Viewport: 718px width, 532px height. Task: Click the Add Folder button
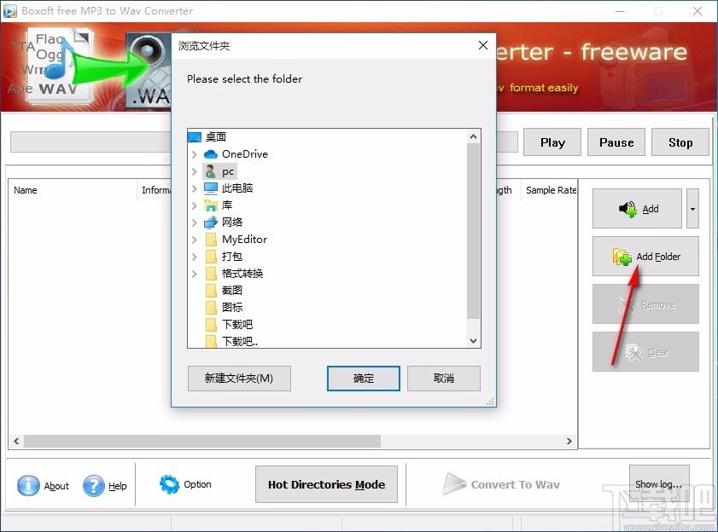(645, 256)
